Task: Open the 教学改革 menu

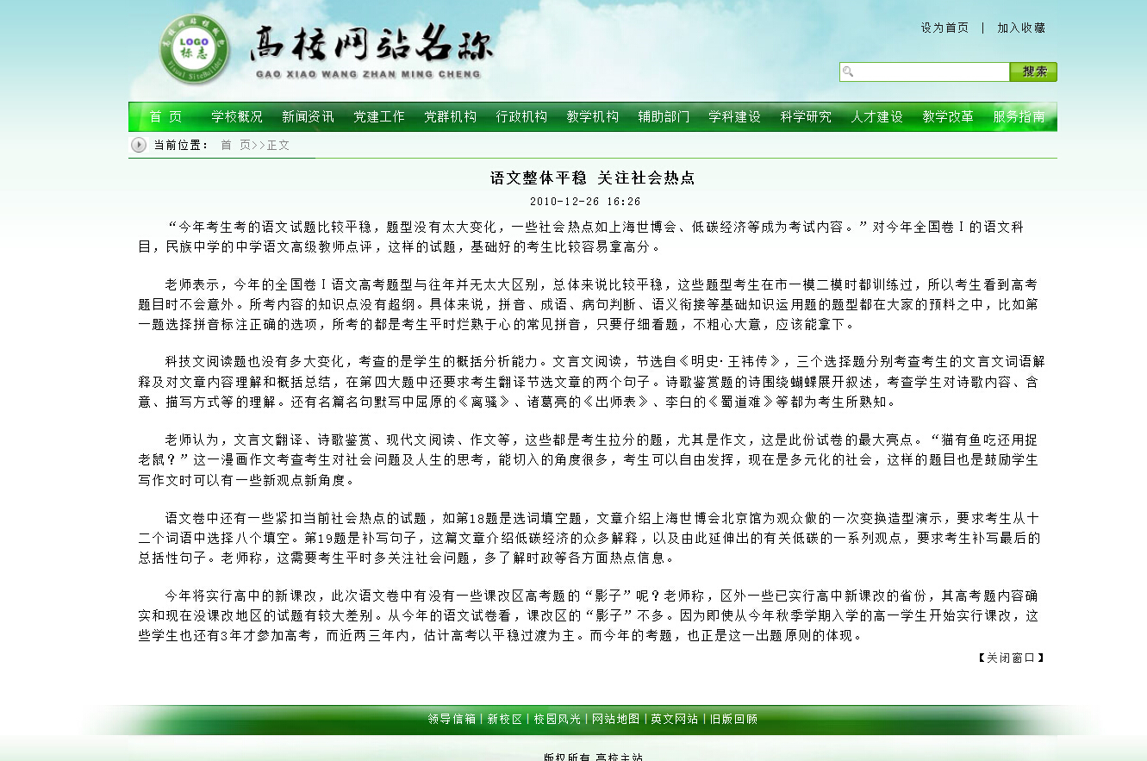Action: 948,116
